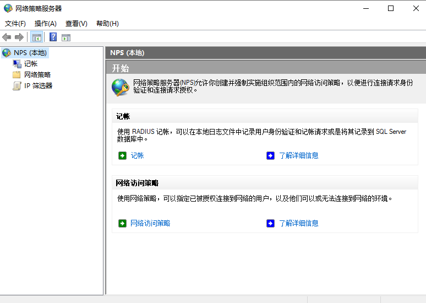Click the Forward arrow in the toolbar
The height and width of the screenshot is (303, 426).
coord(19,37)
